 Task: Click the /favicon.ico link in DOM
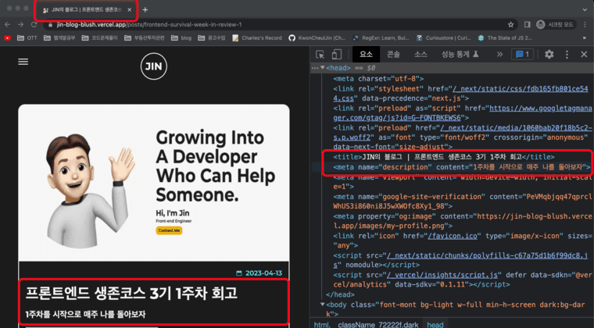(453, 236)
